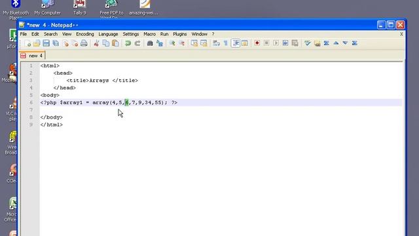Click the My Bluetooth Places desktop icon
The width and height of the screenshot is (419, 236).
(16, 9)
